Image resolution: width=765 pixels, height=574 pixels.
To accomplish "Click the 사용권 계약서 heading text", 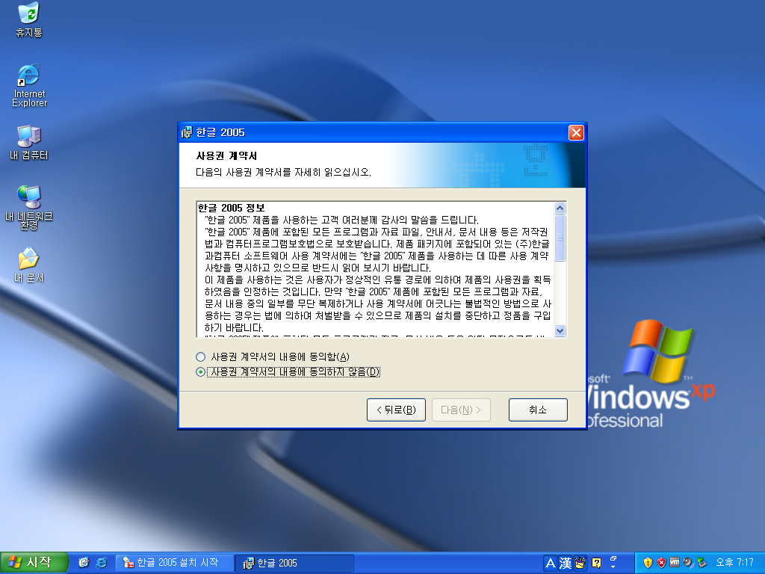I will pos(226,155).
